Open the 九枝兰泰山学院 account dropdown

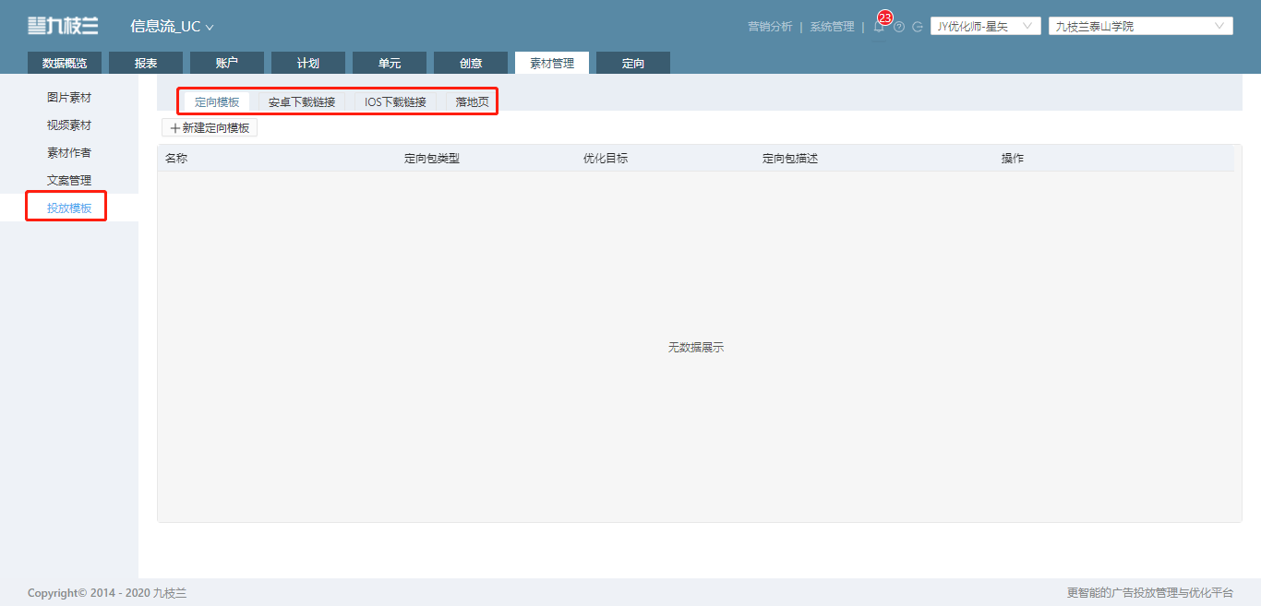(x=1141, y=26)
